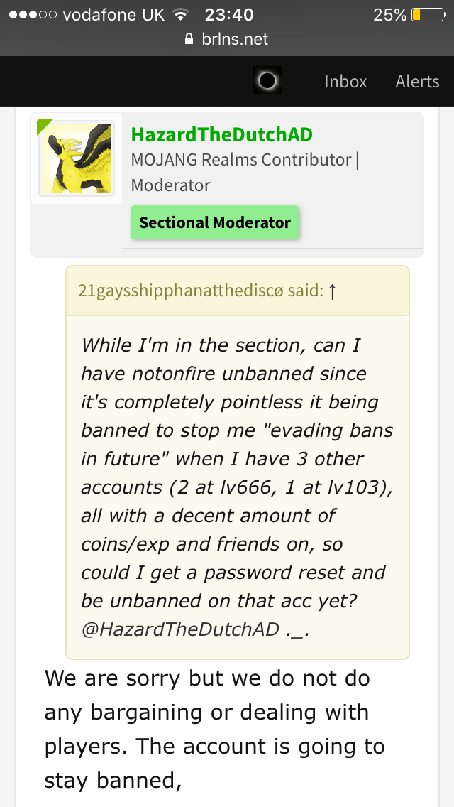Click the Sectional Moderator badge
Image resolution: width=454 pixels, height=807 pixels.
tap(215, 222)
